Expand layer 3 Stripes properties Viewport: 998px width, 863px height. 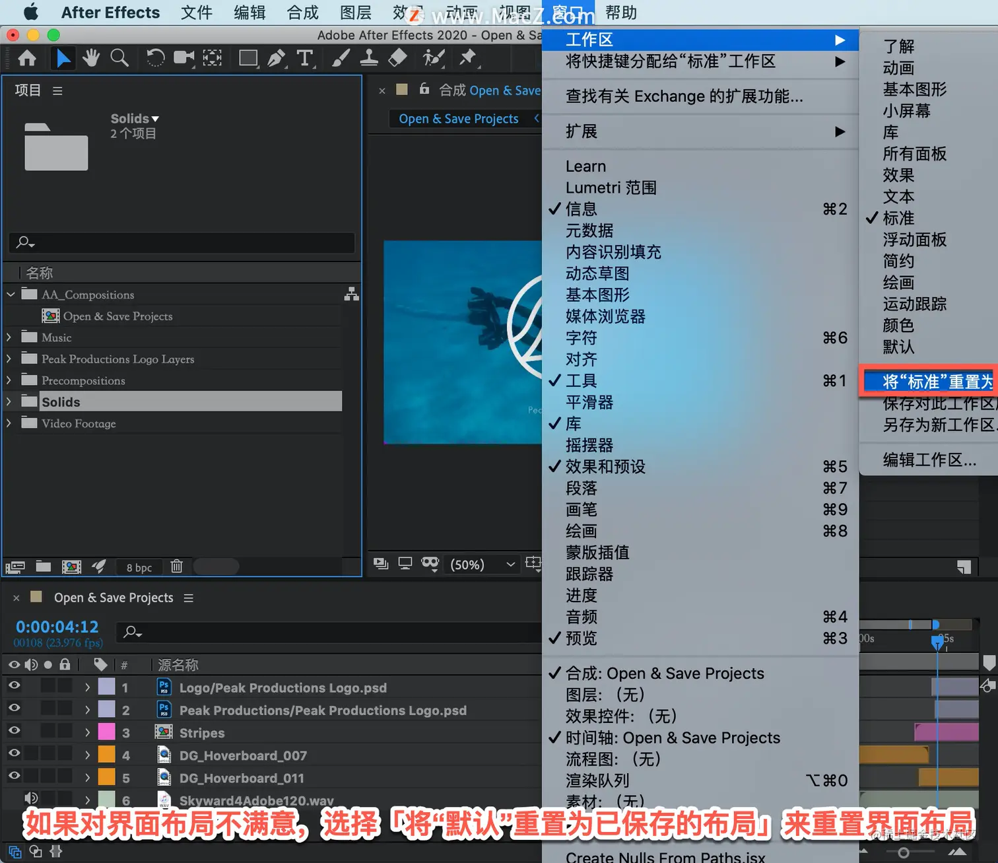(x=87, y=732)
